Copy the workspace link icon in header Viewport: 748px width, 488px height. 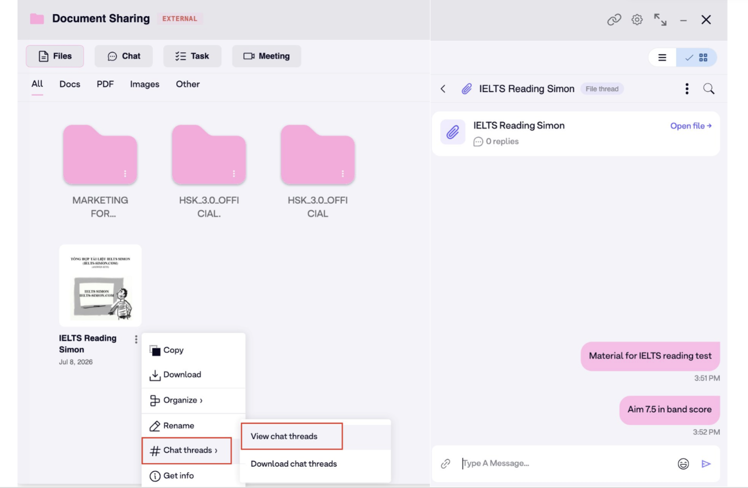pos(614,19)
